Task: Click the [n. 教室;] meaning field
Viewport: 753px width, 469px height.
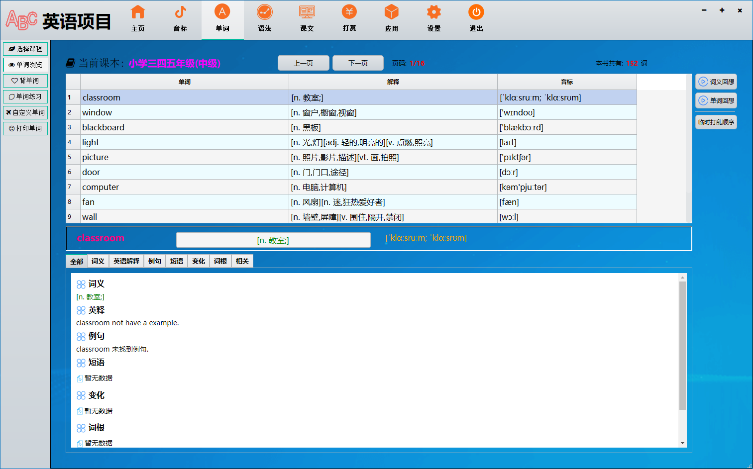Action: pos(273,240)
